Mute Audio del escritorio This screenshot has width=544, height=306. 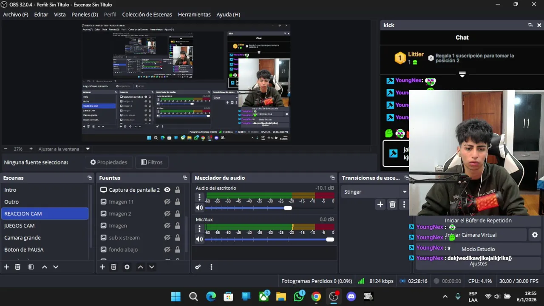(199, 208)
